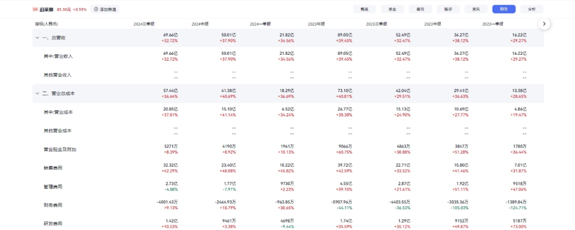575x230 pixels.
Task: Open the 分析 tab
Action: pos(532,9)
